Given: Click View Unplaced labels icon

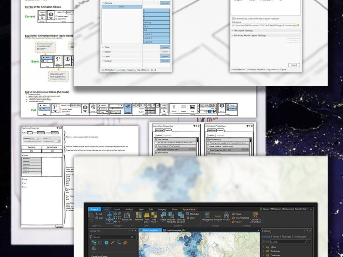Looking at the screenshot, I should (x=233, y=218).
